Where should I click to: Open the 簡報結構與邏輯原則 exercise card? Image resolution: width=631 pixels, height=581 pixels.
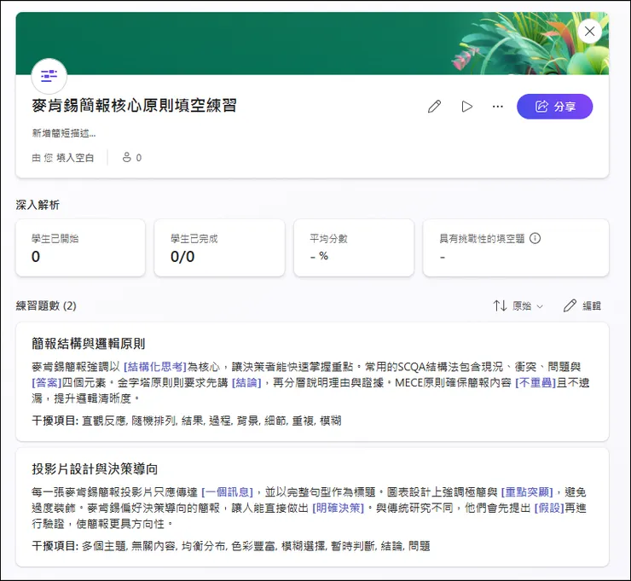click(312, 381)
